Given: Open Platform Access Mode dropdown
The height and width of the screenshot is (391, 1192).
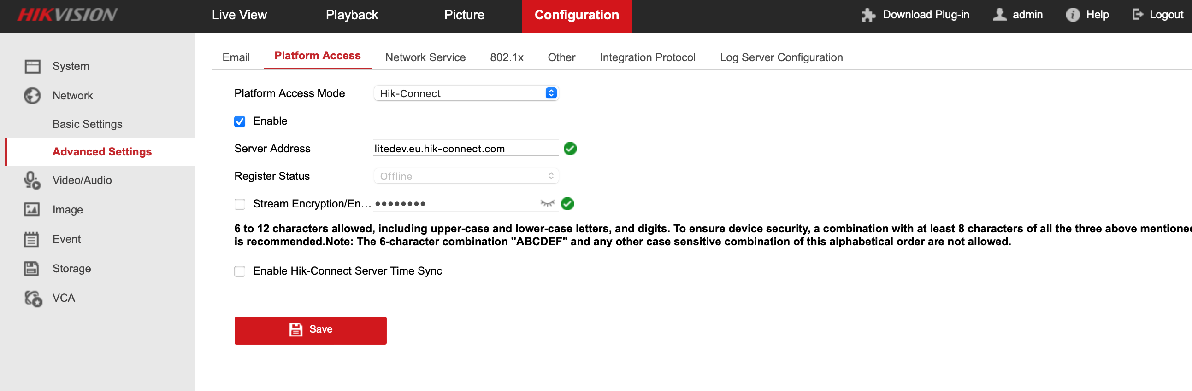Looking at the screenshot, I should [466, 93].
